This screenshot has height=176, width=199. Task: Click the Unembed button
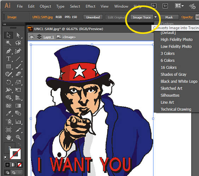(x=93, y=17)
